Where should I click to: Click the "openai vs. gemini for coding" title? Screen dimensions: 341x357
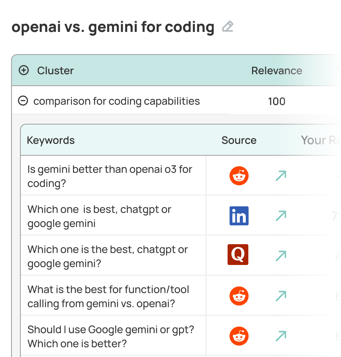pos(113,27)
